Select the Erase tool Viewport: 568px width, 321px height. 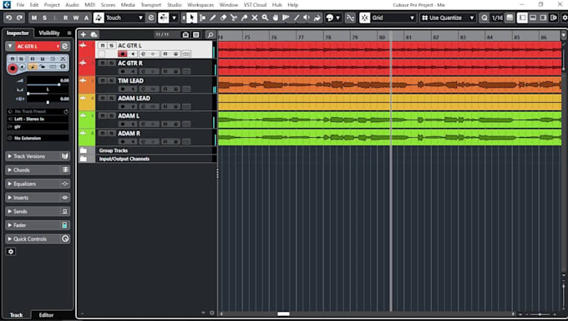[224, 18]
